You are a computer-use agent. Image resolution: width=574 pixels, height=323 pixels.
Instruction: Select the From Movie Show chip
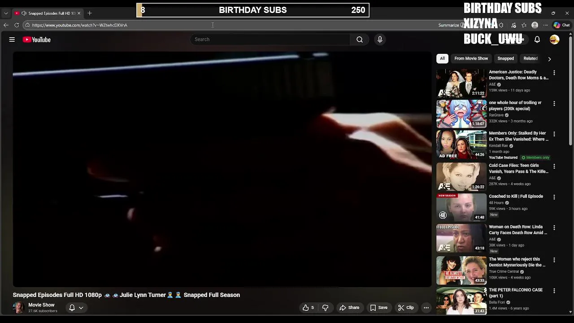[471, 58]
